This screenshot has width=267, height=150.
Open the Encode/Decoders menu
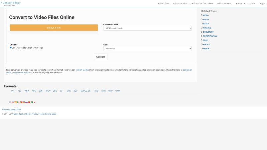point(202,3)
